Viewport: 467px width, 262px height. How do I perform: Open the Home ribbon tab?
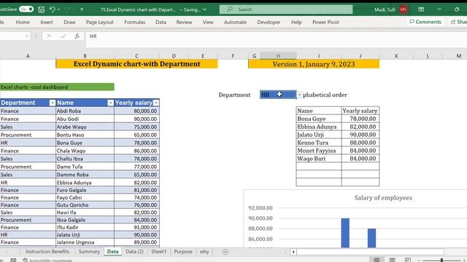click(23, 22)
